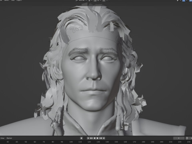Screen dimensions: 192x144
Task: Open the timeline Marker menu
Action: pos(9,138)
